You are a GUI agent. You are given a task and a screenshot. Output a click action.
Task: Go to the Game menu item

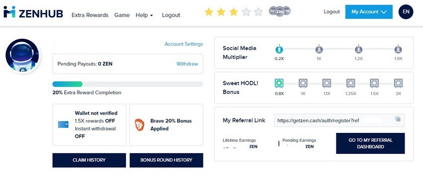tap(122, 15)
